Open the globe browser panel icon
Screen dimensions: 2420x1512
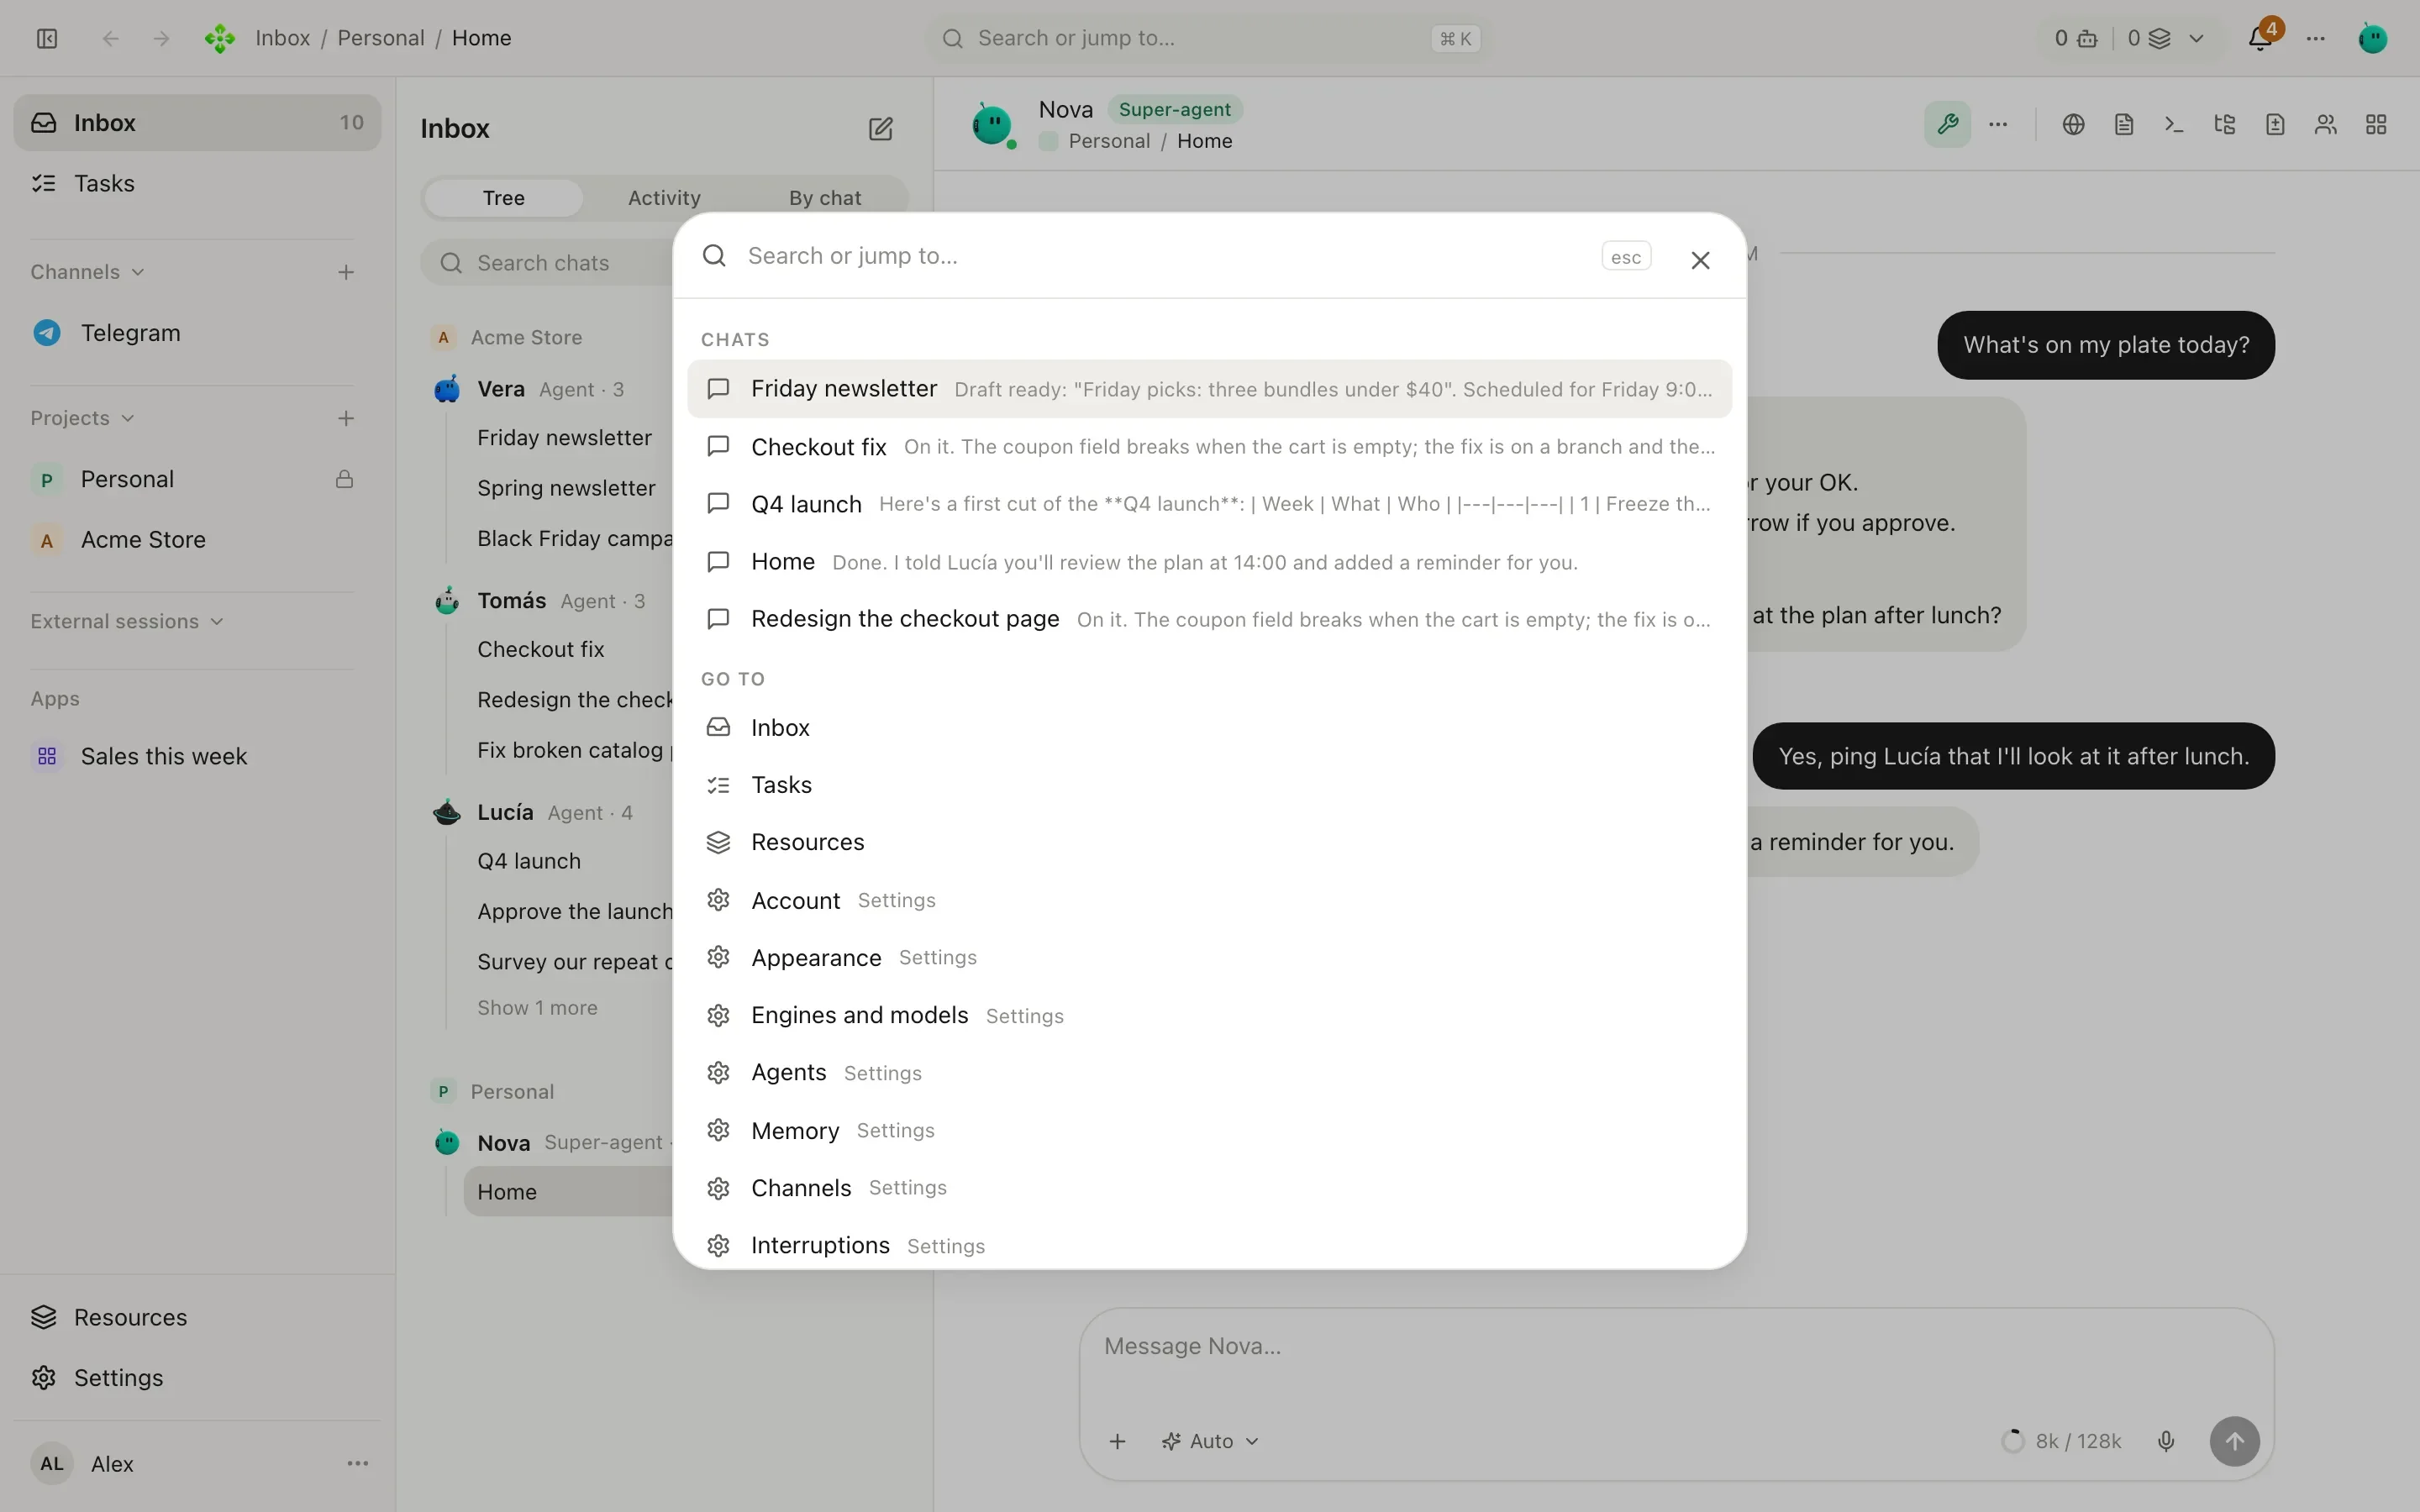pyautogui.click(x=2073, y=124)
